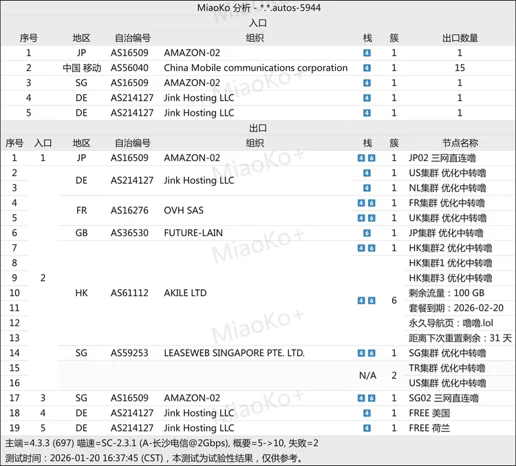Click the IPv4 badge beside AKILE LTD
Image resolution: width=516 pixels, height=466 pixels.
tap(362, 301)
